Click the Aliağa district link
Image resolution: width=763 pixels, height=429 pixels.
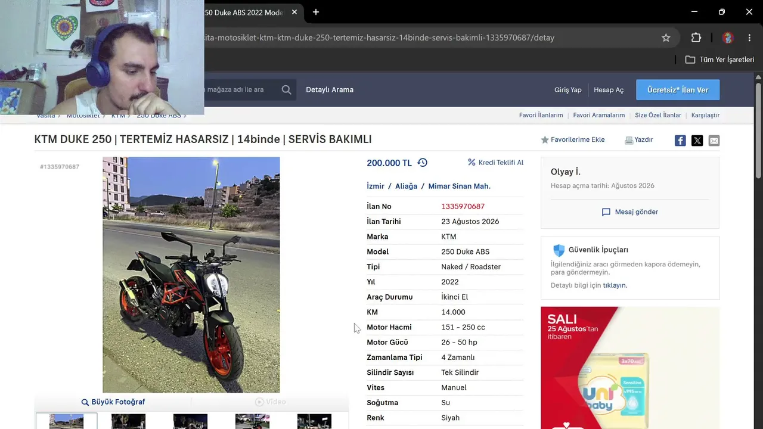(406, 186)
